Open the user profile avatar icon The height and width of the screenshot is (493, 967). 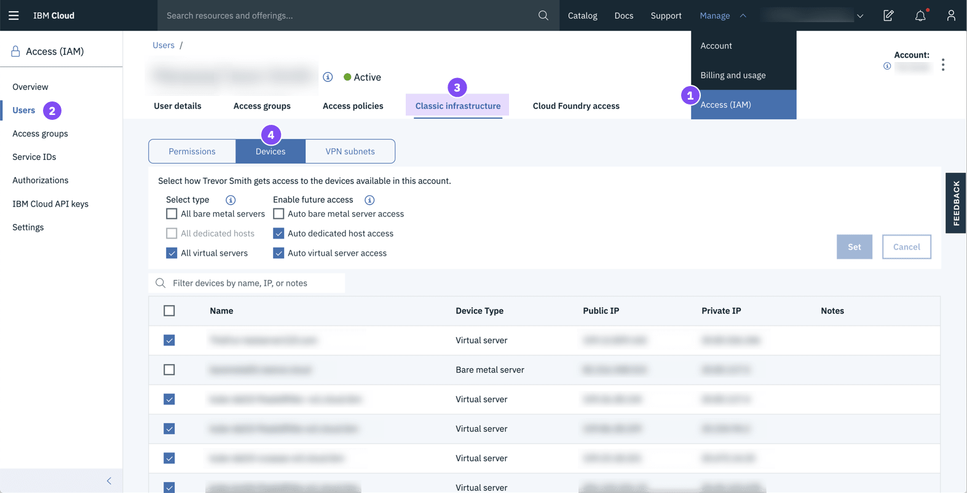[x=951, y=15]
